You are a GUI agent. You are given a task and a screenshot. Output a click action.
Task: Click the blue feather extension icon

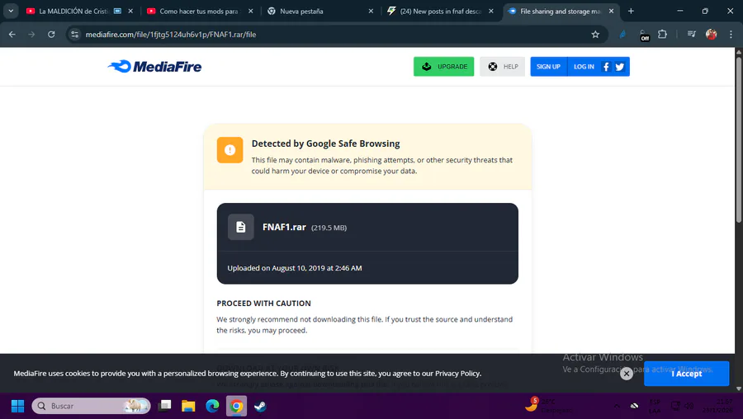click(622, 34)
